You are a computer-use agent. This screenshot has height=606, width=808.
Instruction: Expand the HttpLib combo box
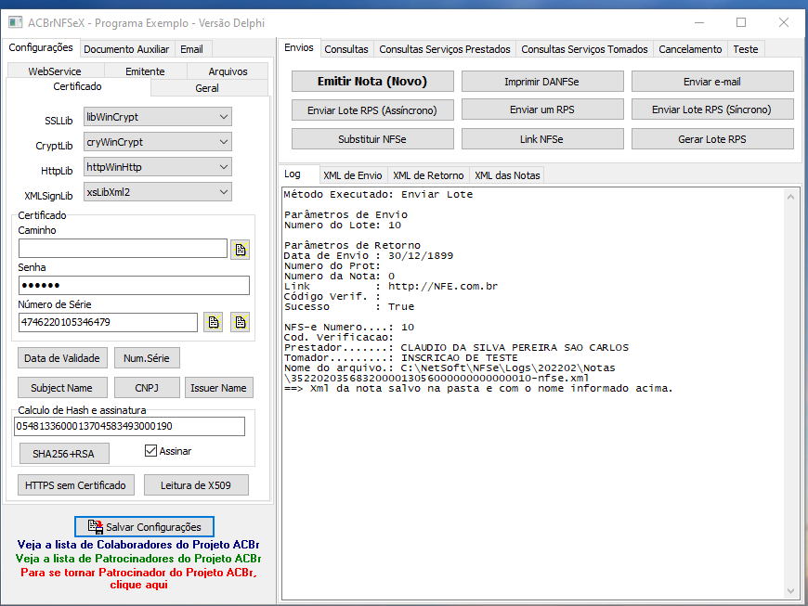pyautogui.click(x=158, y=167)
